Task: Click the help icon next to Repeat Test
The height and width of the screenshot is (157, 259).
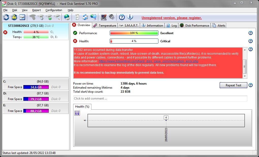Action: click(x=251, y=85)
